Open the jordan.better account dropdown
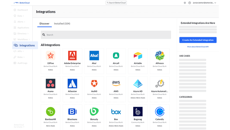 coord(205,3)
